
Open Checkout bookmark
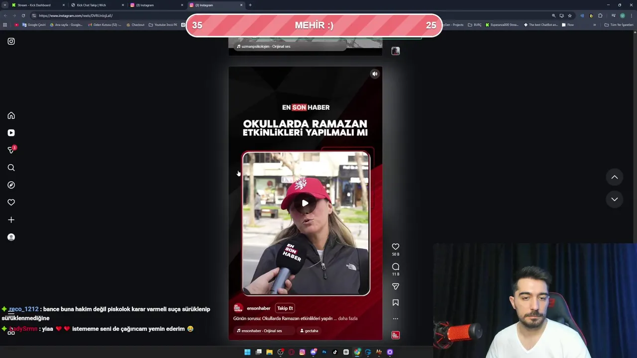coord(135,25)
